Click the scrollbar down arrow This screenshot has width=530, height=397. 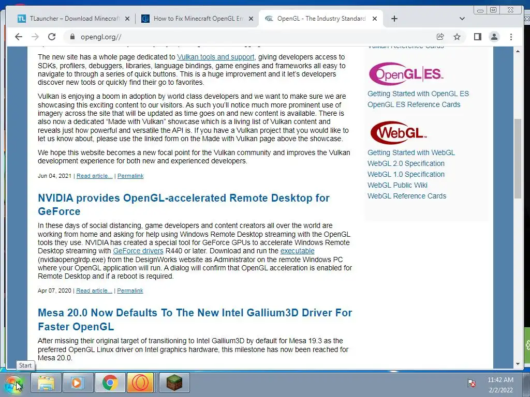(x=518, y=363)
